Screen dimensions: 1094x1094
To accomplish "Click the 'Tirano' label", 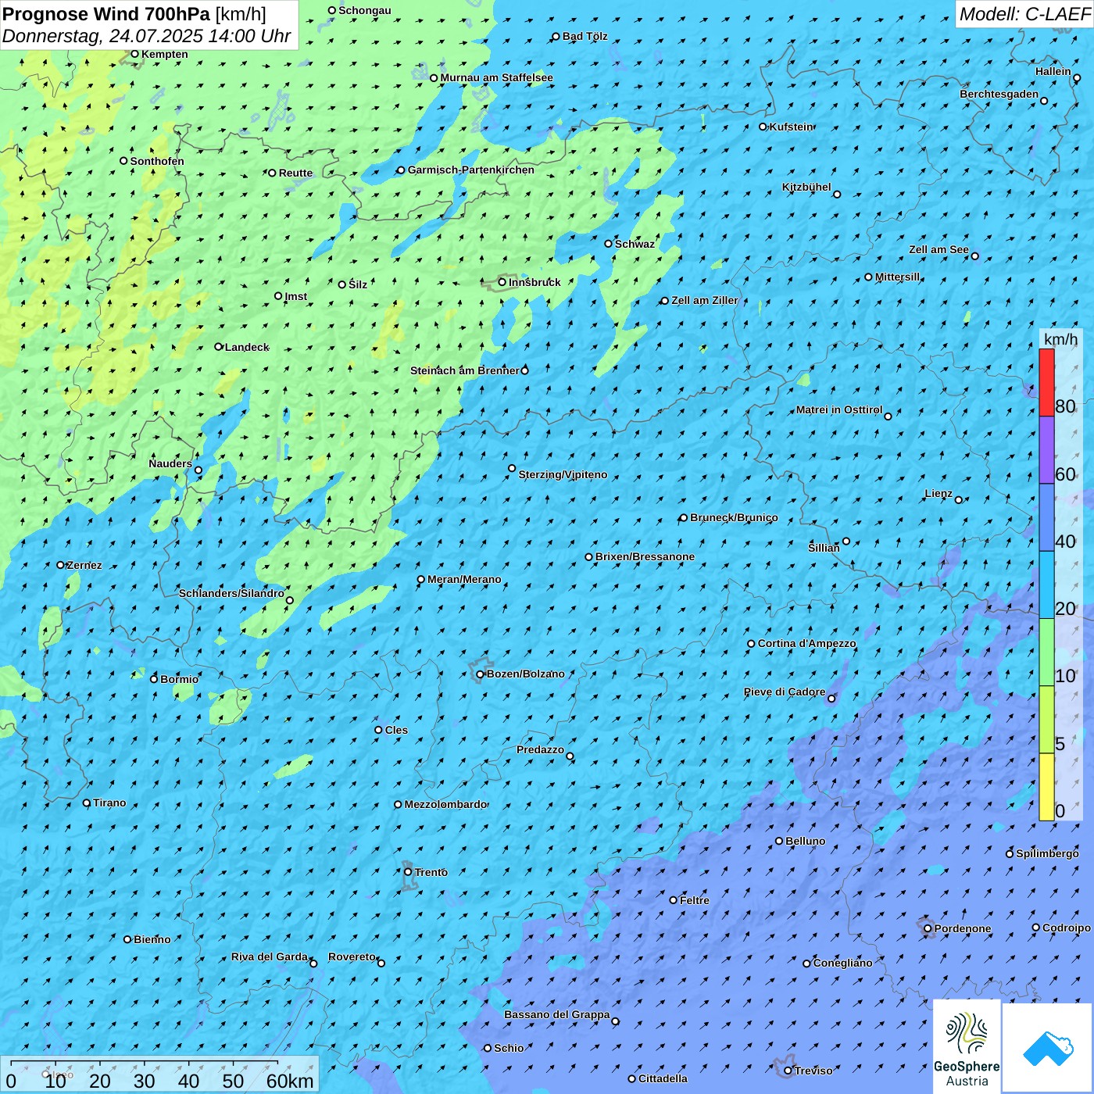I will click(109, 803).
